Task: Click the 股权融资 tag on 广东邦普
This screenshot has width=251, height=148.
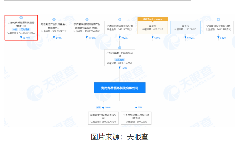Action: click(x=119, y=59)
